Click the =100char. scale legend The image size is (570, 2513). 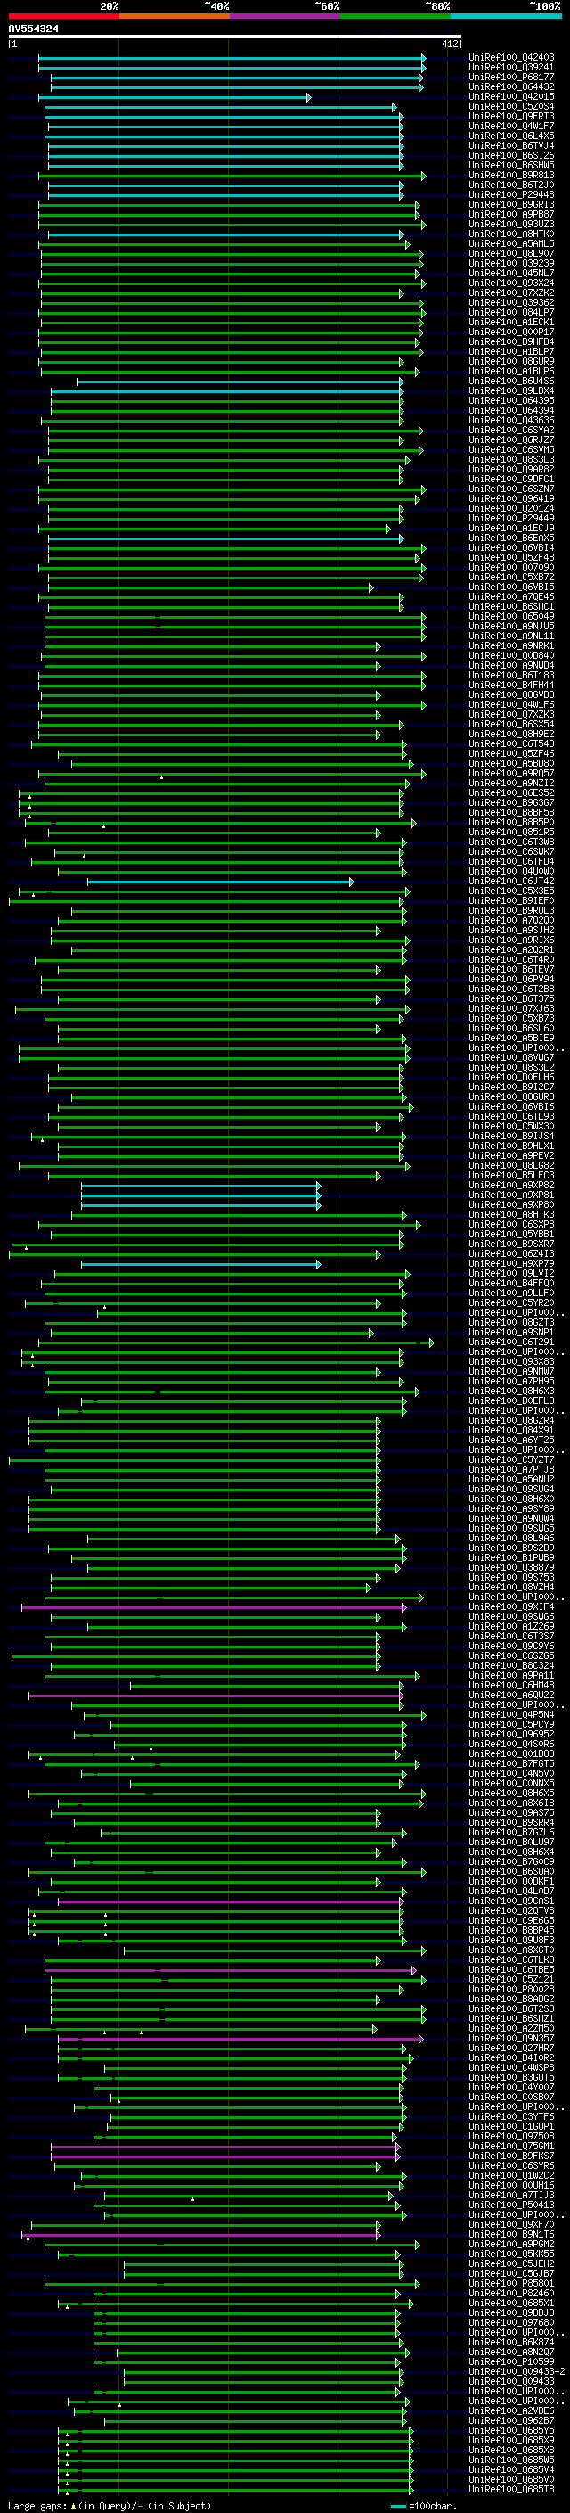tap(424, 2506)
